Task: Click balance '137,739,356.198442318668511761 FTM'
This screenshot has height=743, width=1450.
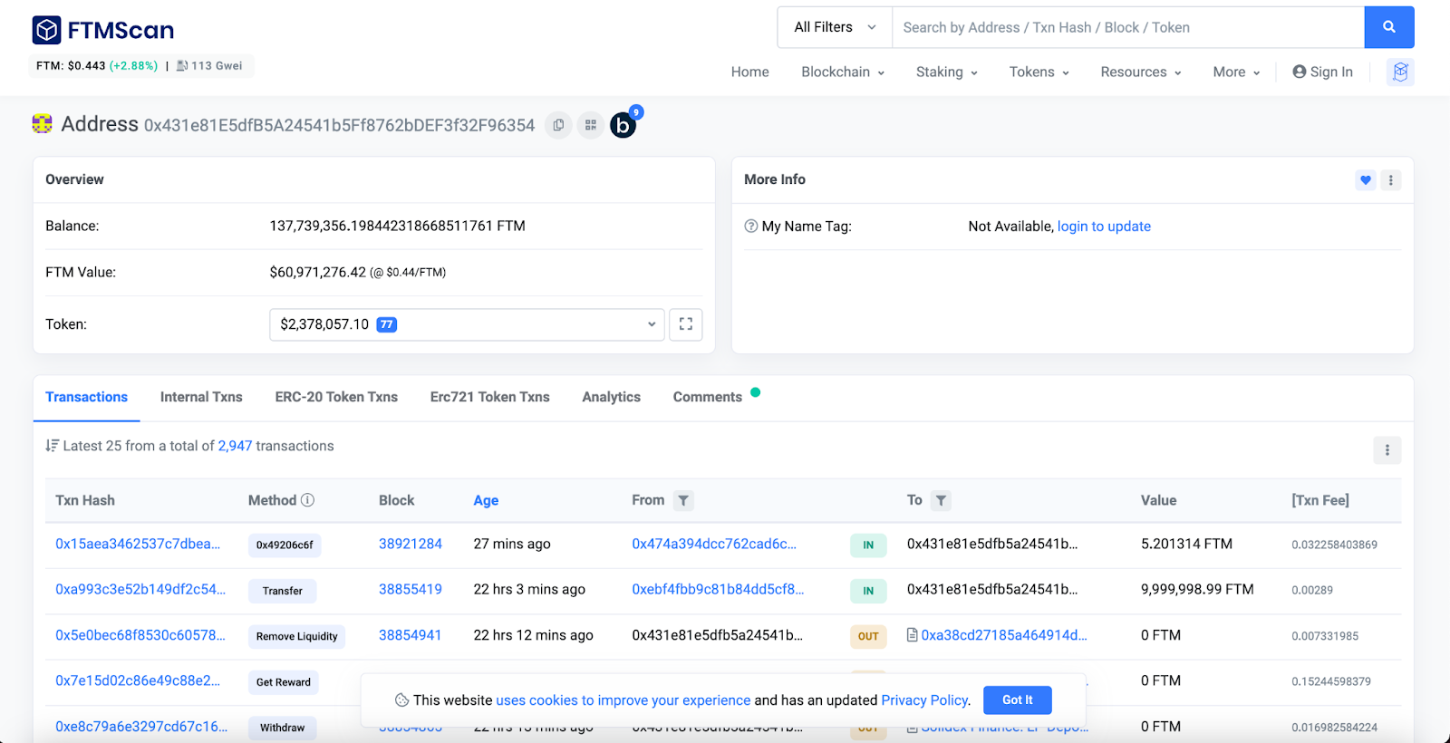Action: [x=397, y=226]
